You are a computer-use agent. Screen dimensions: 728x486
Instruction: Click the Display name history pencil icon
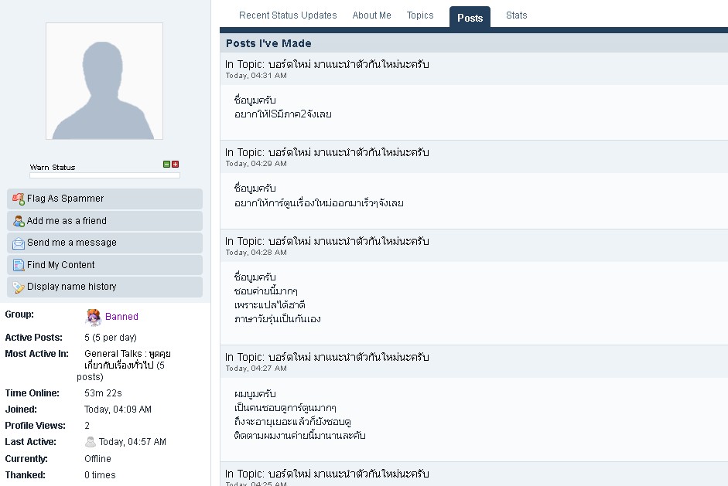pos(19,287)
